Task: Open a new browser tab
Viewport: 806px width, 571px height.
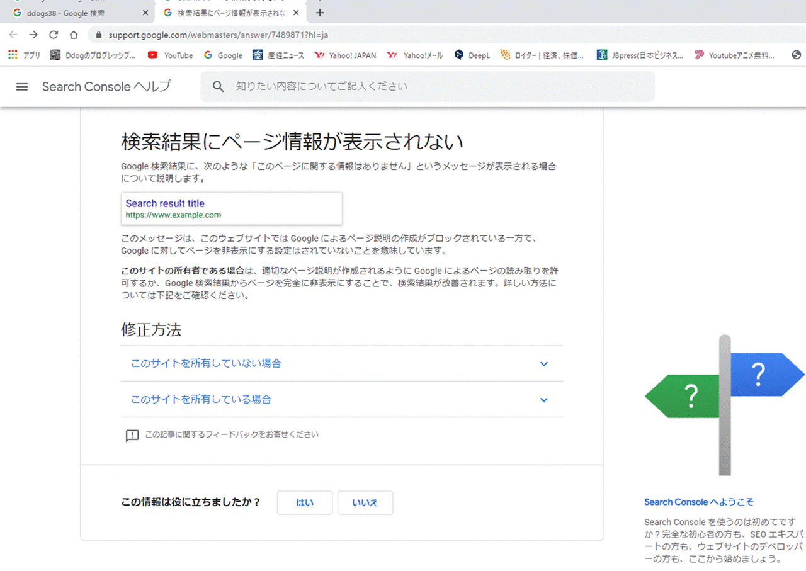Action: coord(320,13)
